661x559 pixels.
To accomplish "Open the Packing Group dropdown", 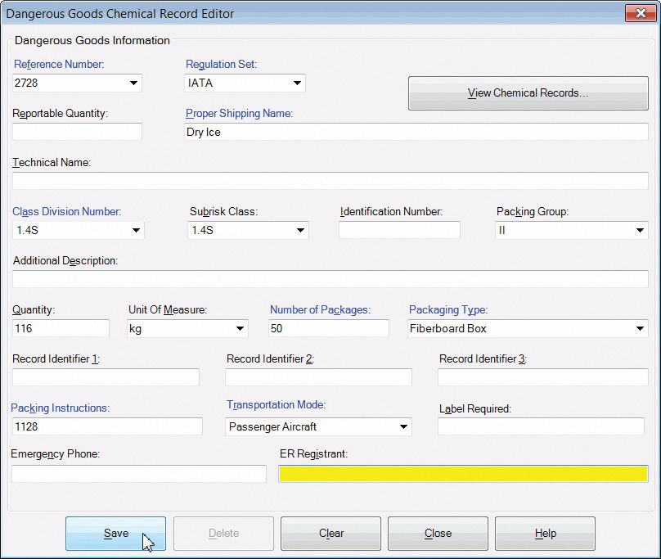I will (640, 230).
